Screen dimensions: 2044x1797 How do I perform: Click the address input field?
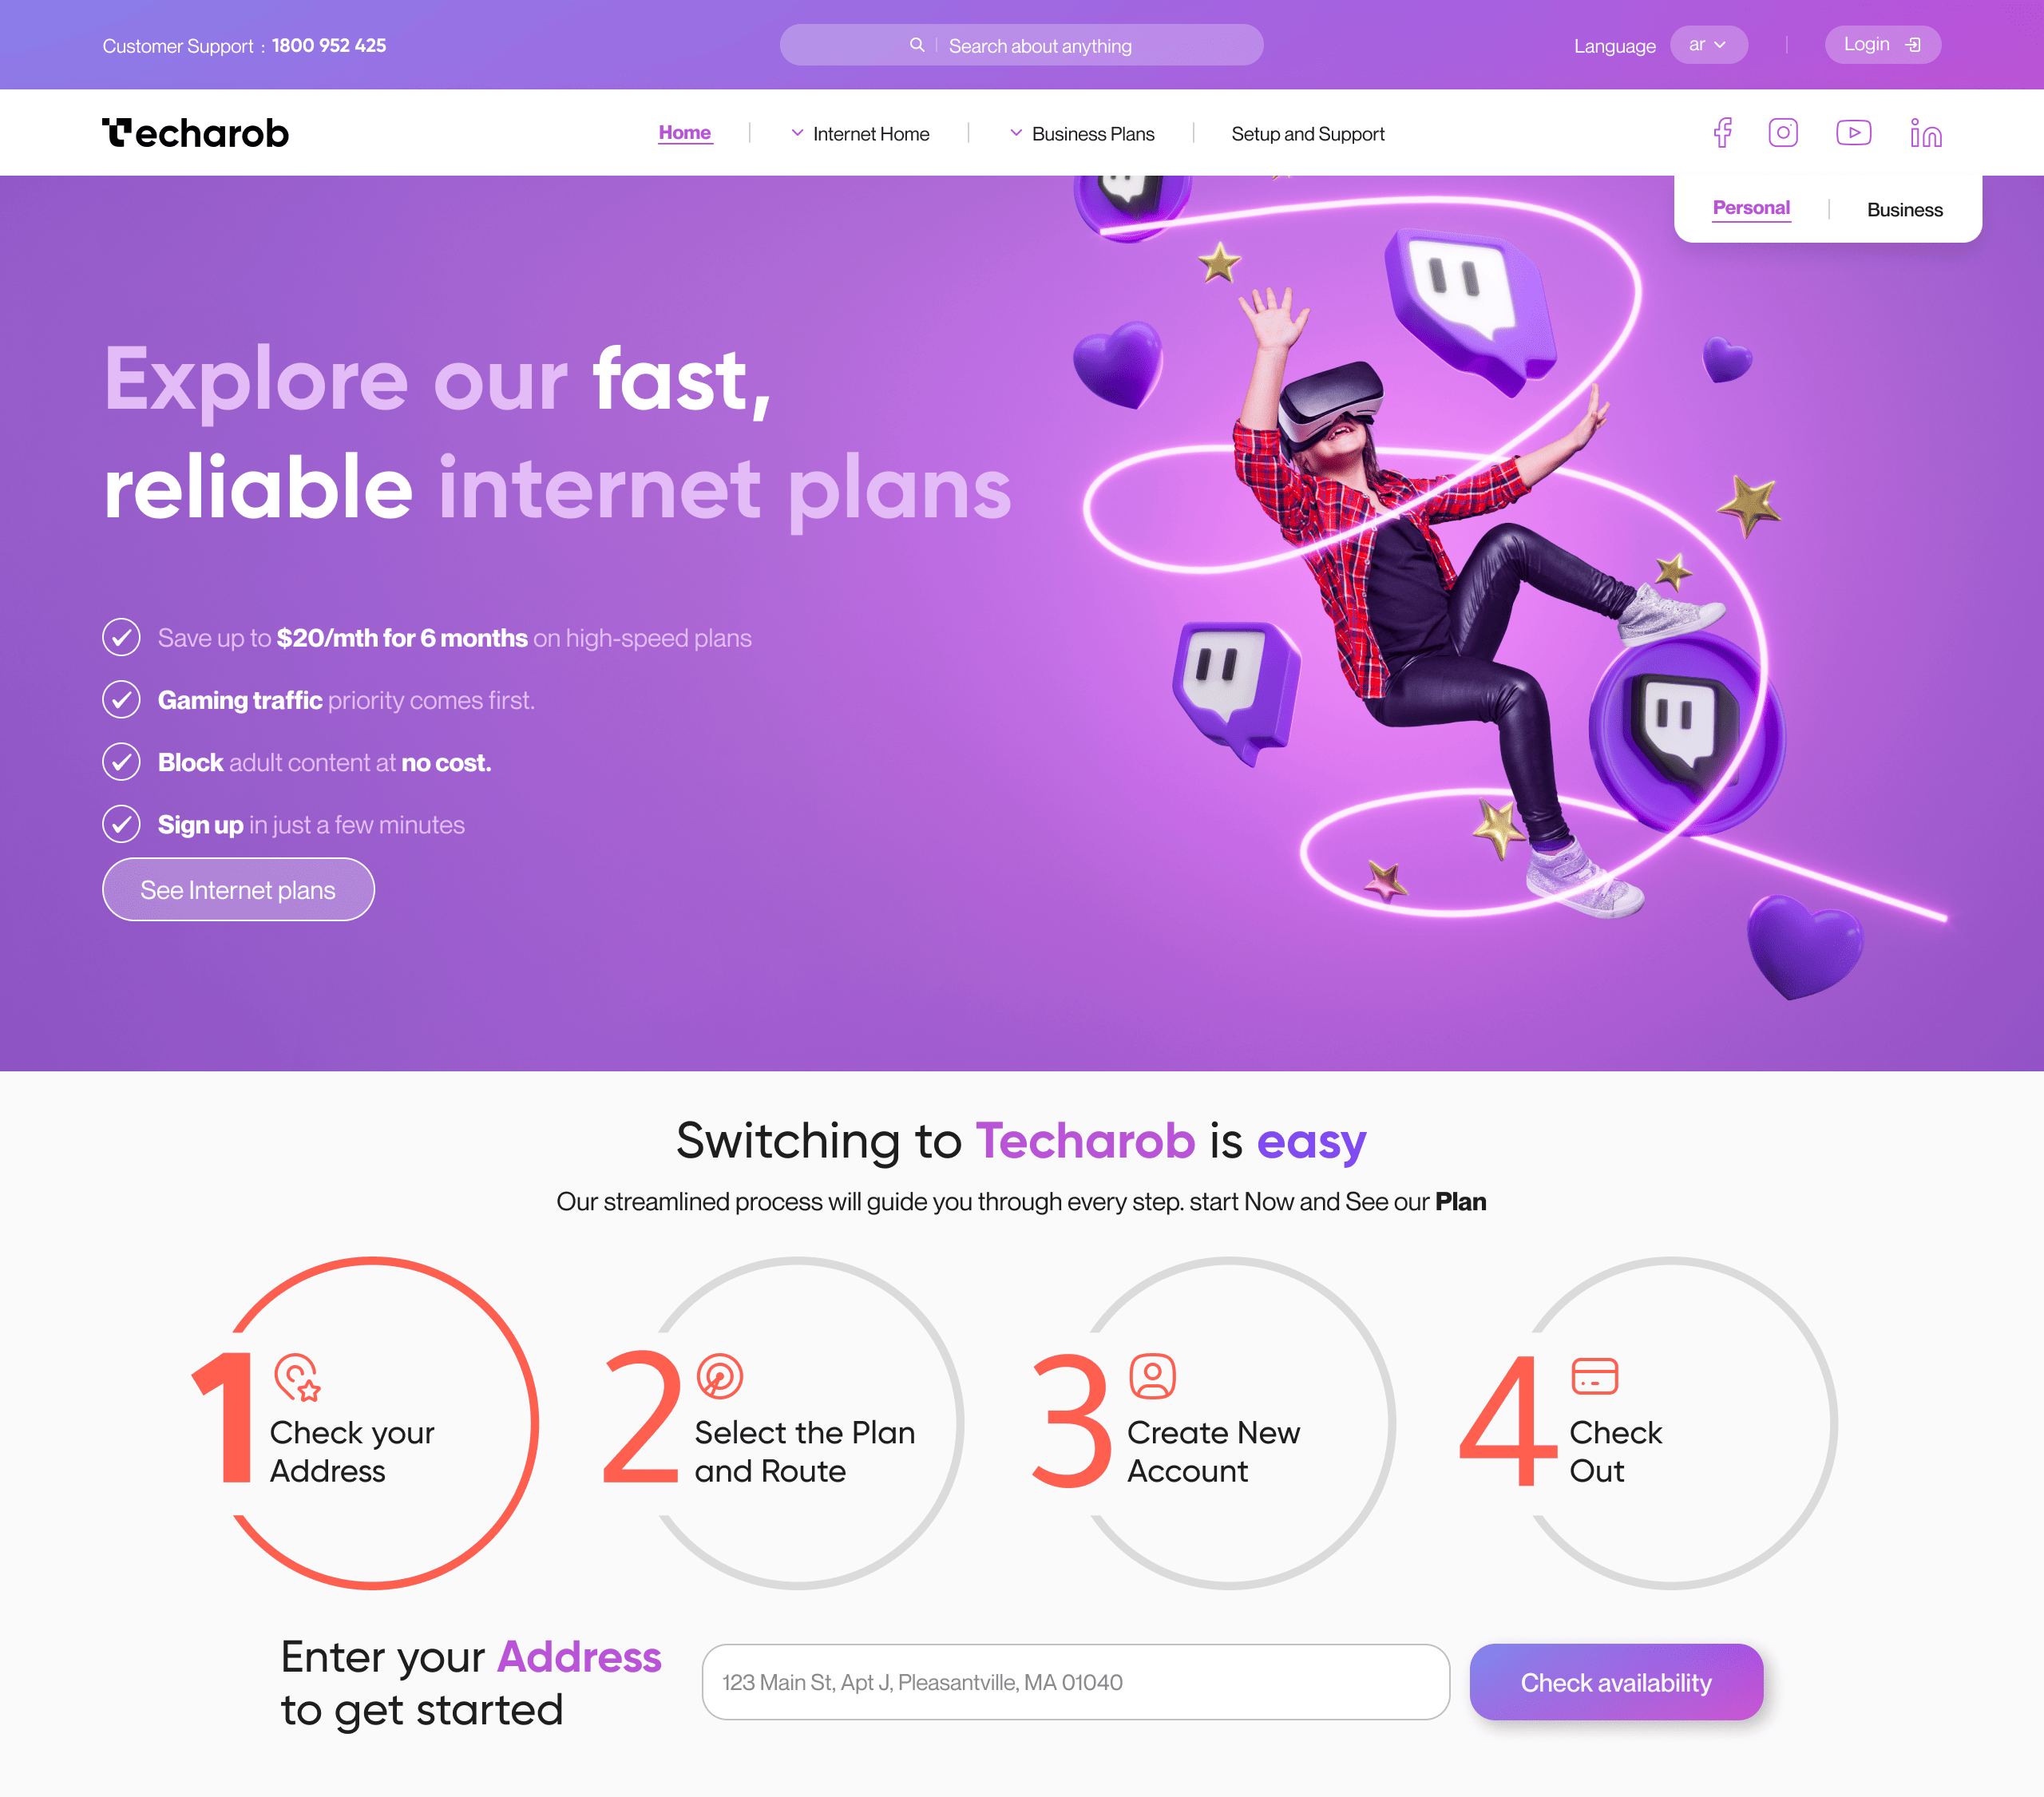pyautogui.click(x=1076, y=1683)
